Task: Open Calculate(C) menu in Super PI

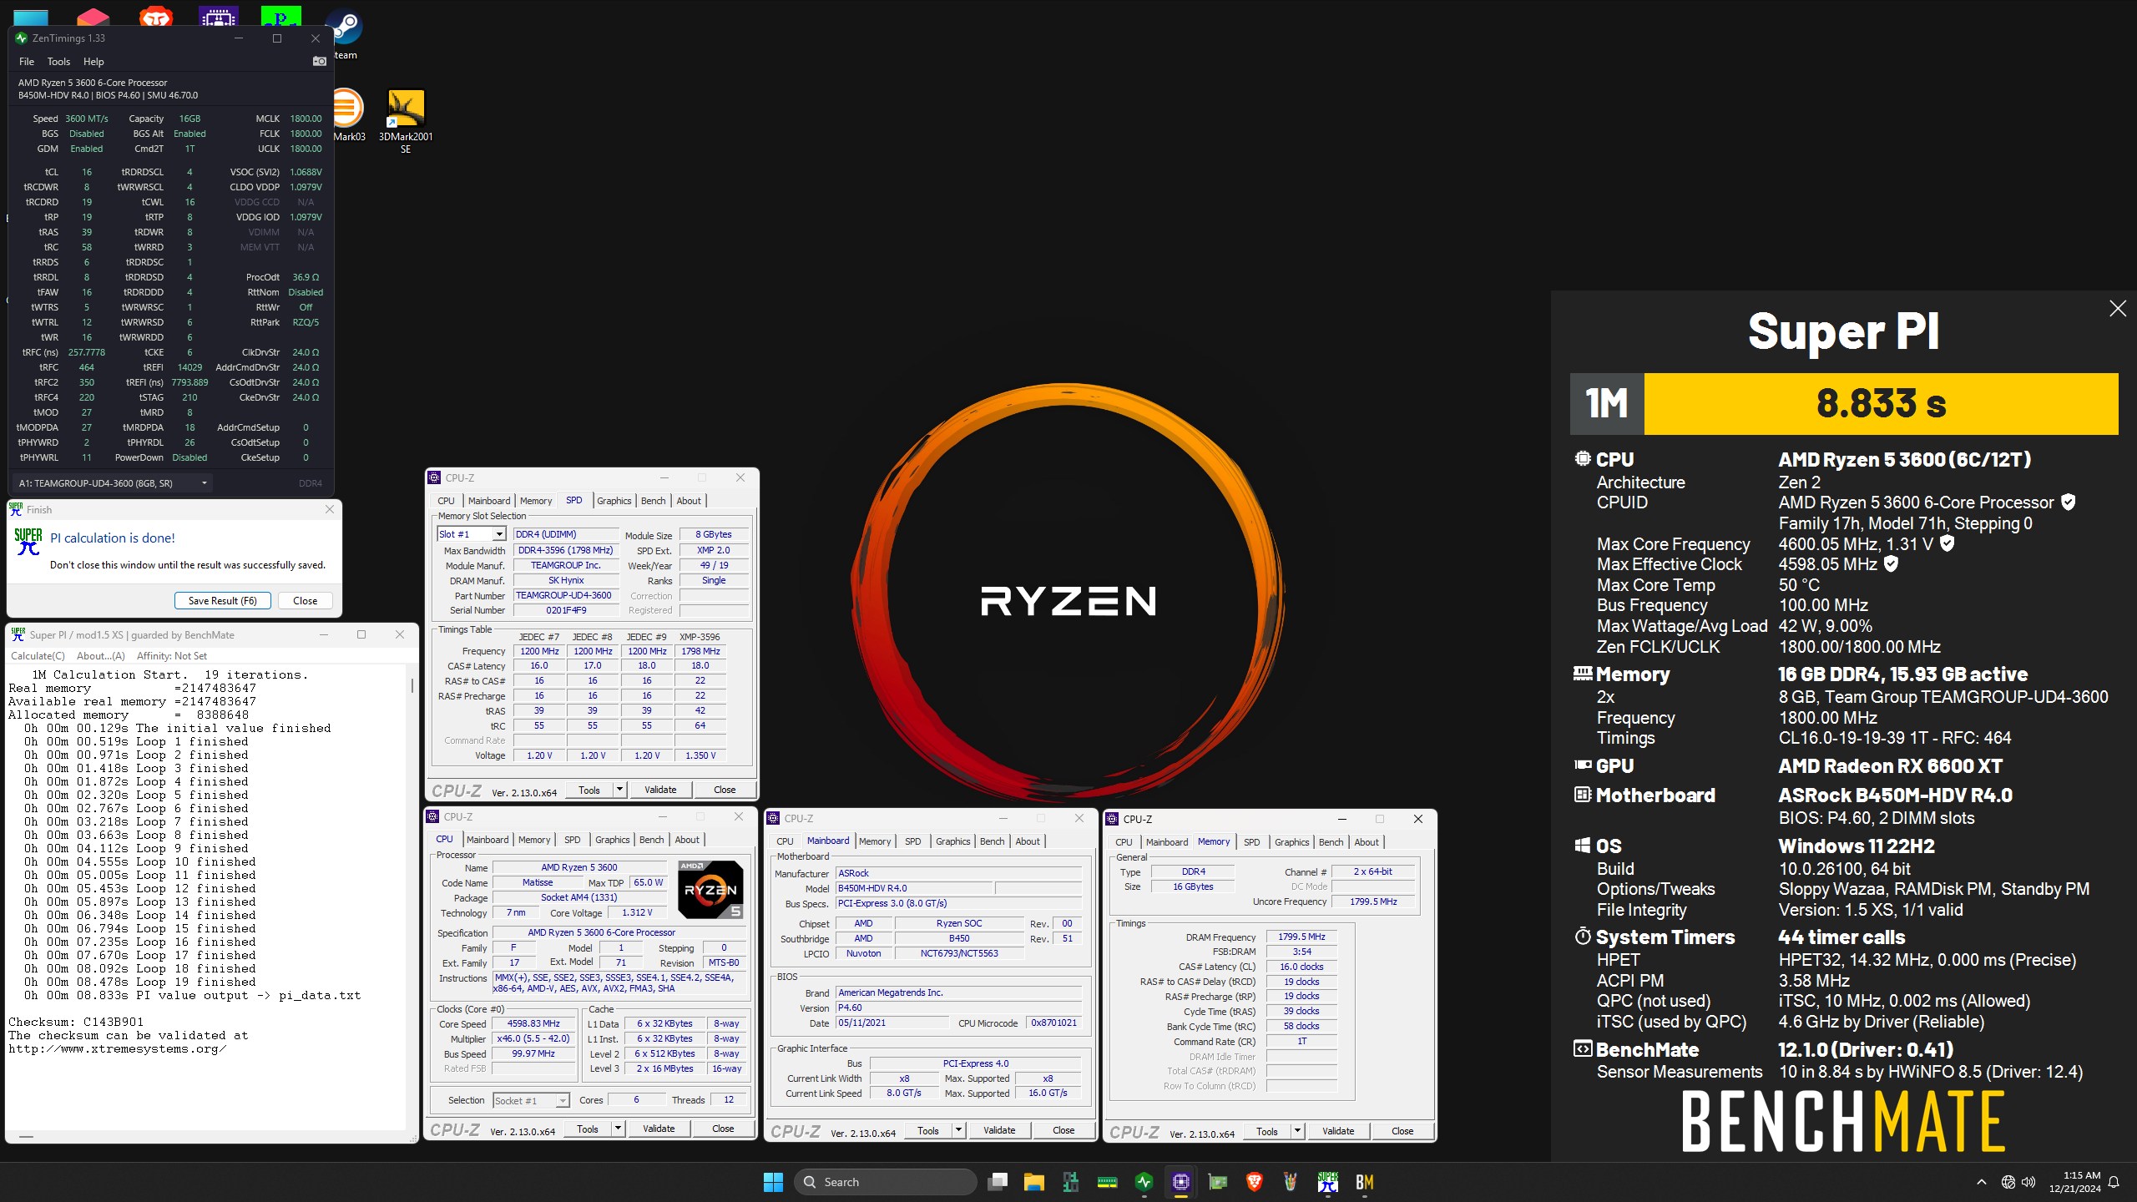Action: coord(38,656)
